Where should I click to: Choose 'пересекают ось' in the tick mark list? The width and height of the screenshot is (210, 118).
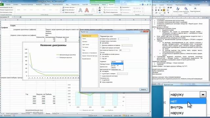117,69
